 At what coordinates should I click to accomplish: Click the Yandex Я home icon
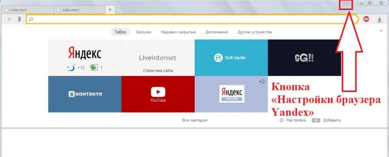pos(19,19)
